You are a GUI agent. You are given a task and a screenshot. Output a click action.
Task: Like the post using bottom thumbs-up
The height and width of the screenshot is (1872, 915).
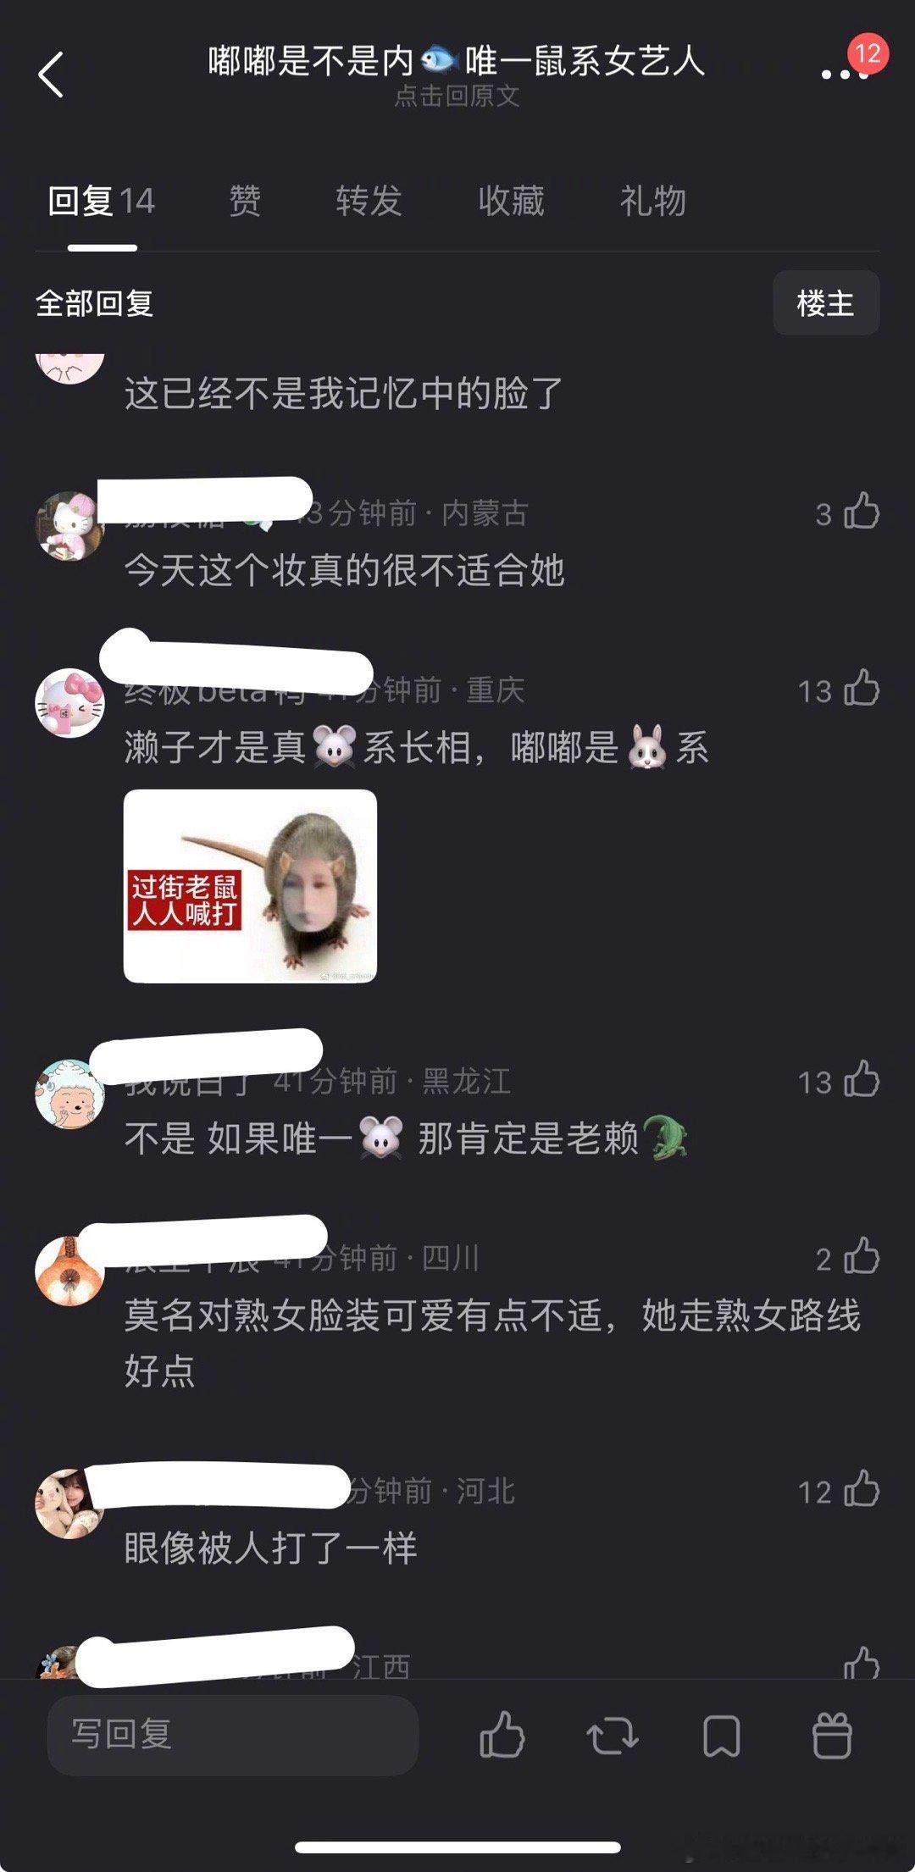[502, 1734]
